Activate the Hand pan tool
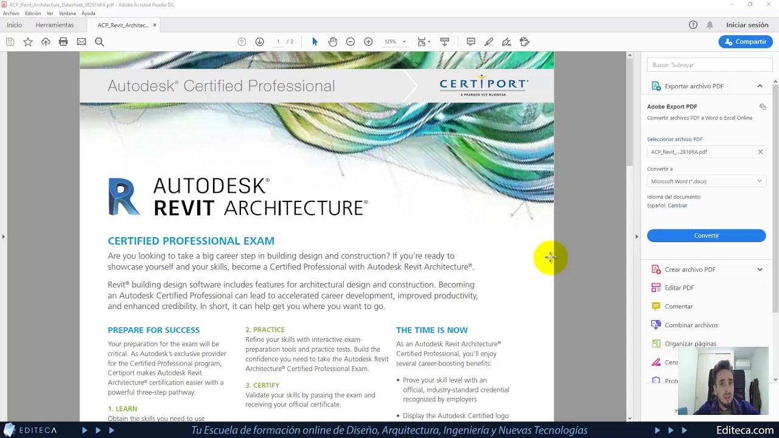Image resolution: width=779 pixels, height=438 pixels. coord(333,42)
